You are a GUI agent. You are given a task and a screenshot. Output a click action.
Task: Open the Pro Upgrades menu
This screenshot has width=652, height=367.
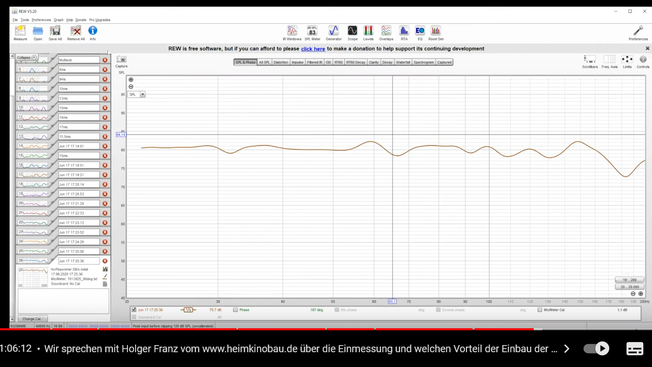click(x=100, y=20)
